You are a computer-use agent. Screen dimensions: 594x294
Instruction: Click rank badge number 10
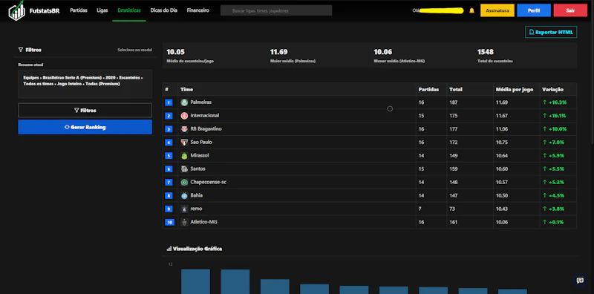[170, 222]
